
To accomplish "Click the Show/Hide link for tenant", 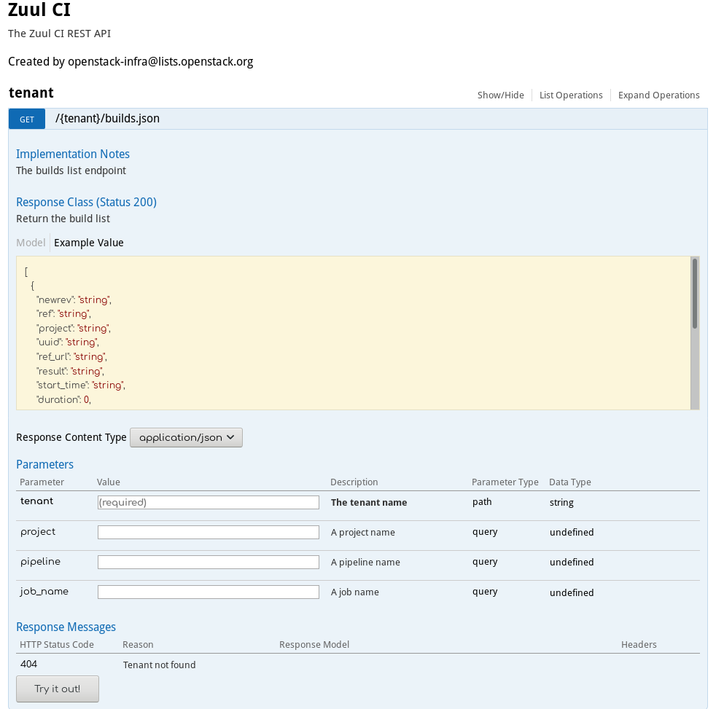I will pos(500,95).
